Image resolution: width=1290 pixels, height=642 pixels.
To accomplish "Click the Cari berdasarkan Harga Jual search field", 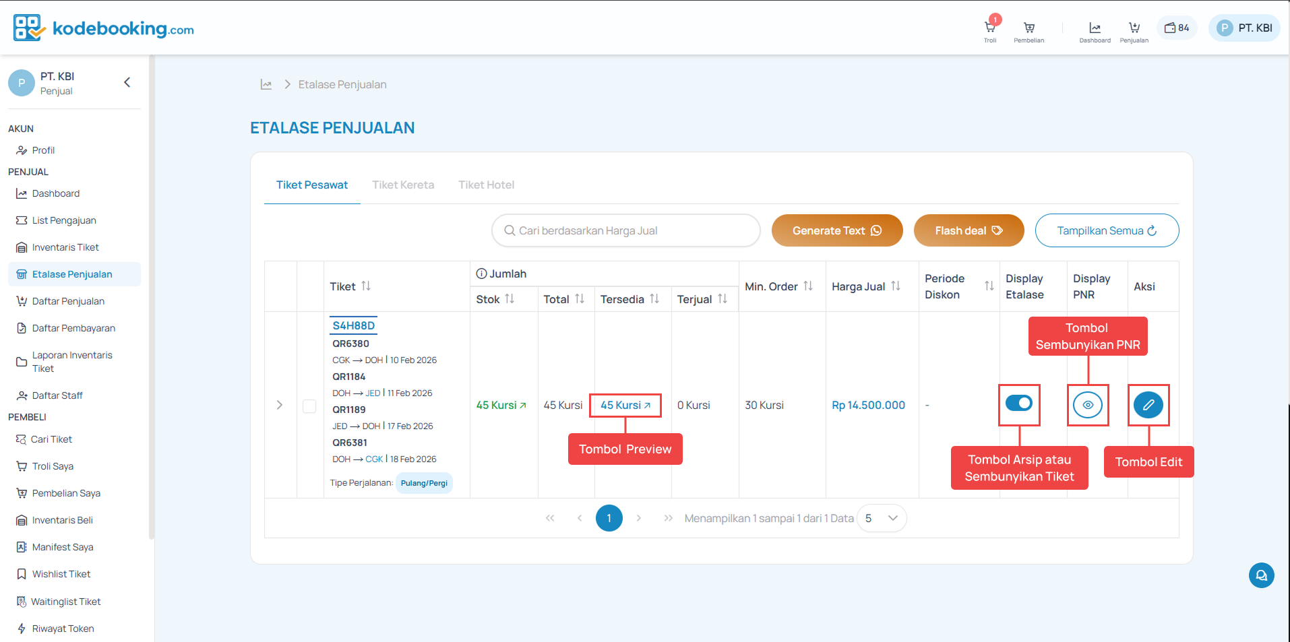I will click(x=625, y=230).
